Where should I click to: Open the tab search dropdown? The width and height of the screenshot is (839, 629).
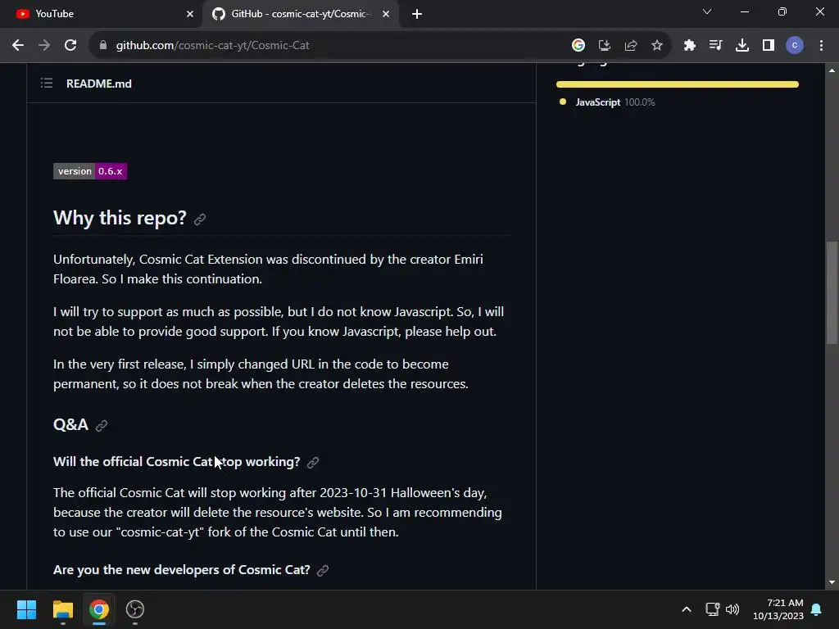707,11
